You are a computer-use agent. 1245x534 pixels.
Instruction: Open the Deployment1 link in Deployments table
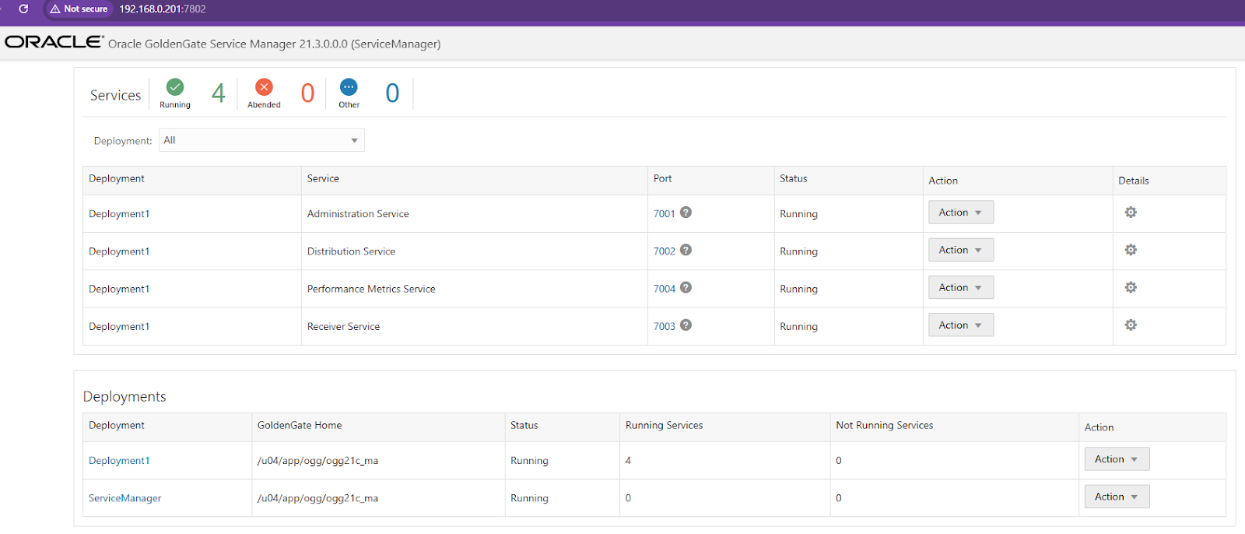[x=119, y=460]
